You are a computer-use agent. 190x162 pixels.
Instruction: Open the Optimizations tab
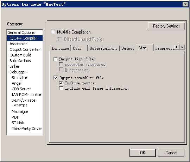click(103, 48)
